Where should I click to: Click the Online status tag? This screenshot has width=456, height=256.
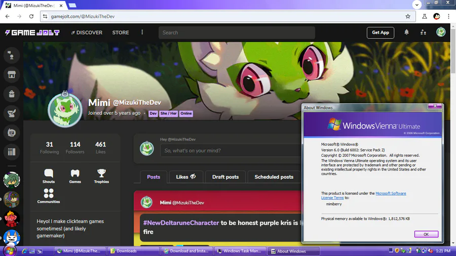click(x=186, y=113)
